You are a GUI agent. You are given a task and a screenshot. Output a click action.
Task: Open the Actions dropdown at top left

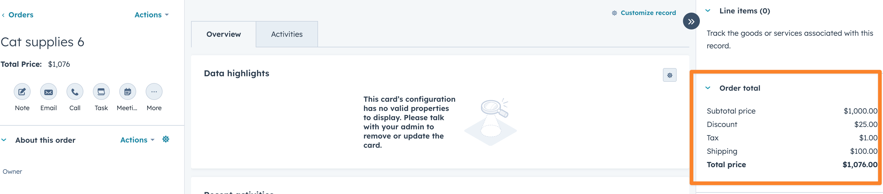tap(151, 15)
